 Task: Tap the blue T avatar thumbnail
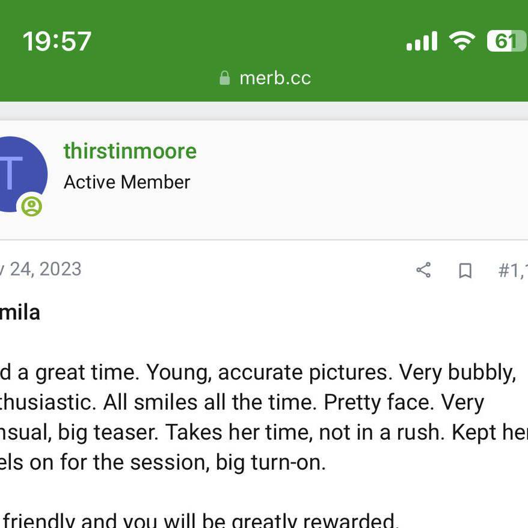[20, 174]
